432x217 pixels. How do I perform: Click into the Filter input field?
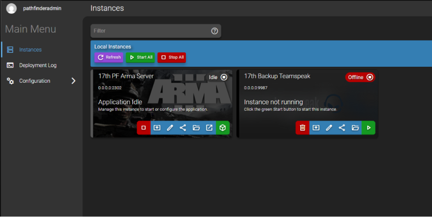(156, 31)
